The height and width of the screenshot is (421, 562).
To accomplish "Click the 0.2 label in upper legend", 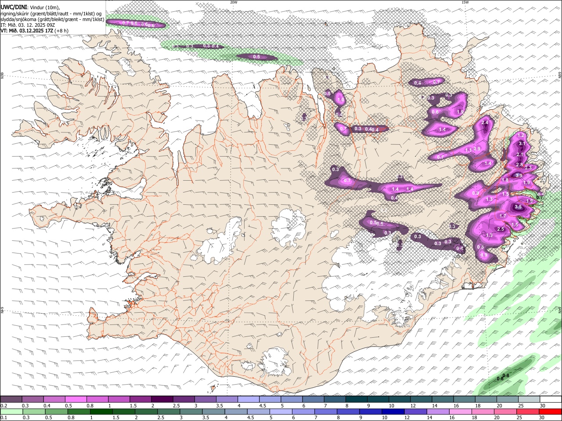I will click(x=4, y=406).
